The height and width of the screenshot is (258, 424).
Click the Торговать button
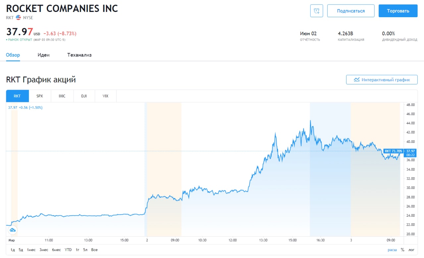(x=398, y=11)
